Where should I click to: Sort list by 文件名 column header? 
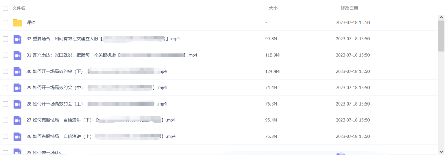click(19, 8)
